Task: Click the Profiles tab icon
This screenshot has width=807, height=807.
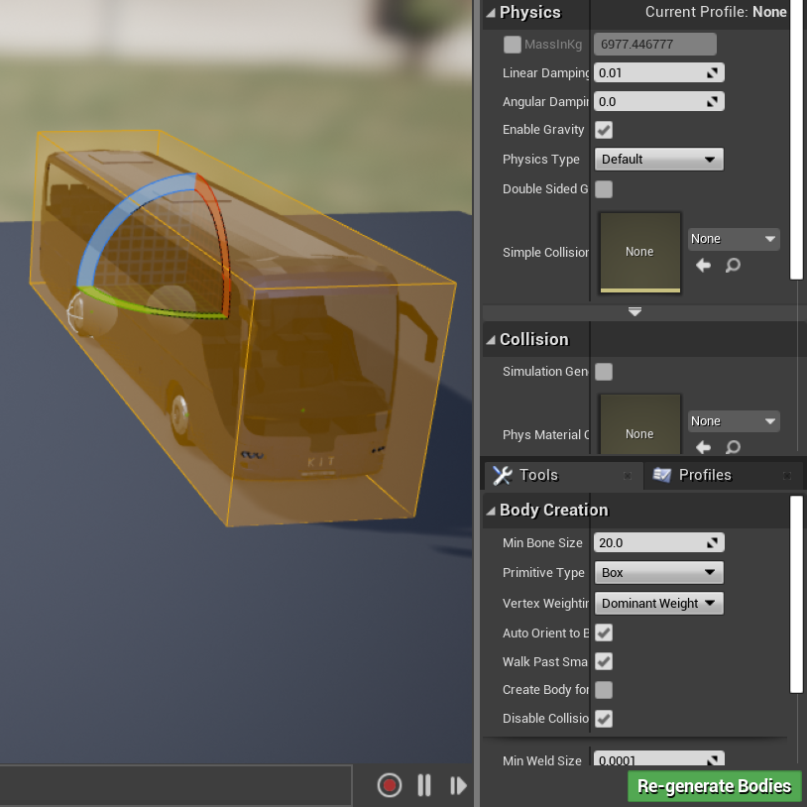Action: click(662, 475)
